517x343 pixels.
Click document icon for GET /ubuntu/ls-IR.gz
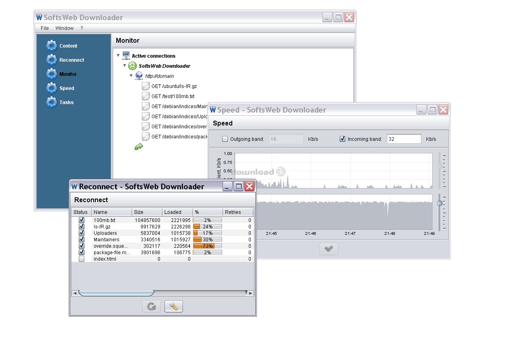[146, 86]
